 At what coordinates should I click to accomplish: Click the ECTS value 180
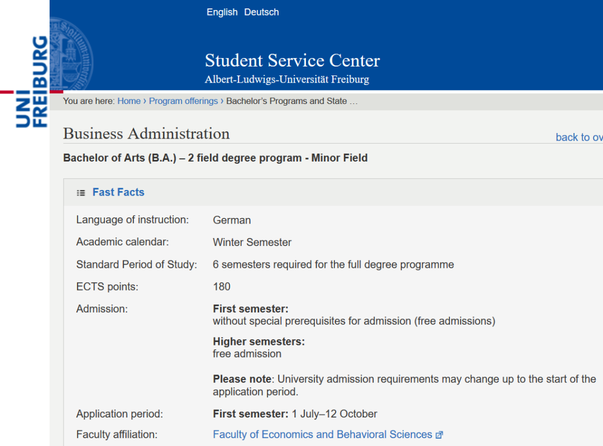[x=222, y=287]
